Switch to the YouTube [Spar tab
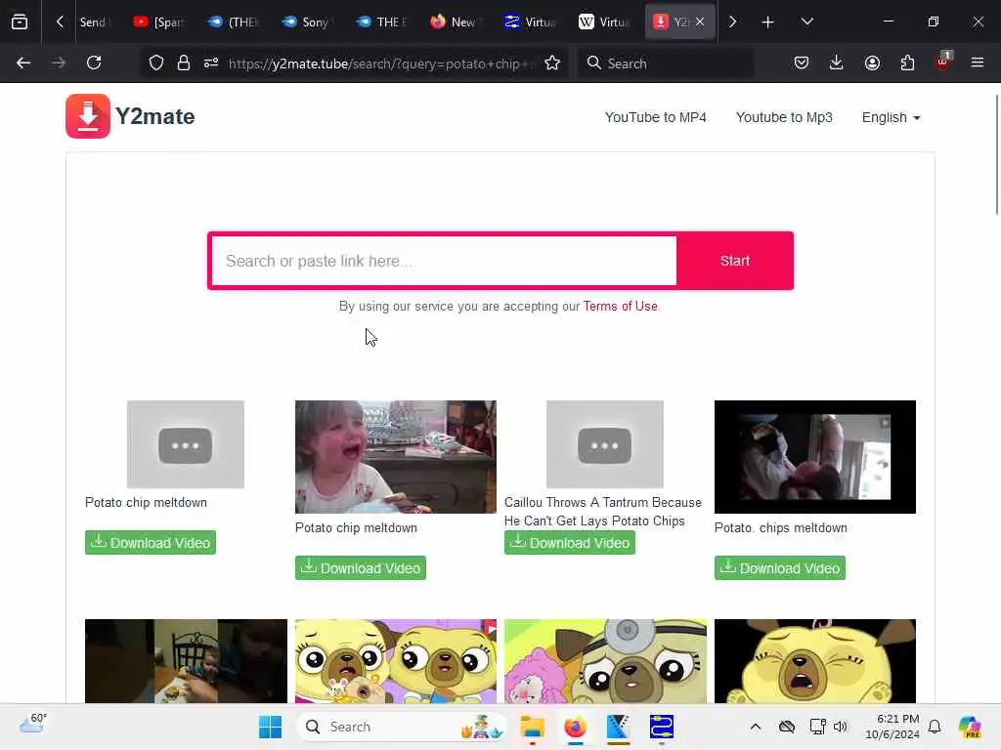1001x750 pixels. 159,22
